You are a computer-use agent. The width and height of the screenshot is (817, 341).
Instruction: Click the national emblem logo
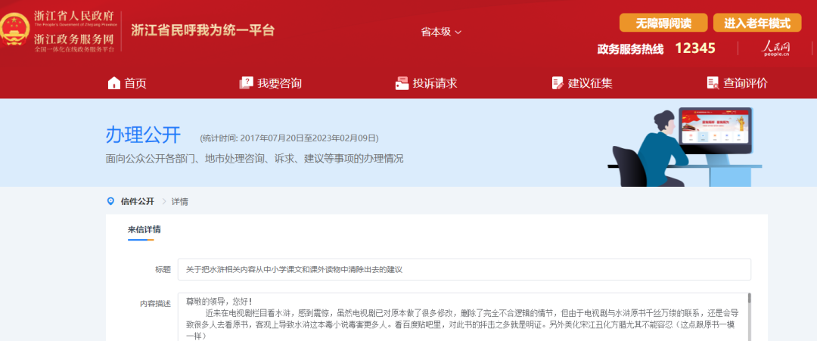click(14, 29)
